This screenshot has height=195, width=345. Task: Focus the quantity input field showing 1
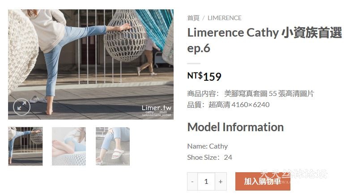(x=206, y=182)
